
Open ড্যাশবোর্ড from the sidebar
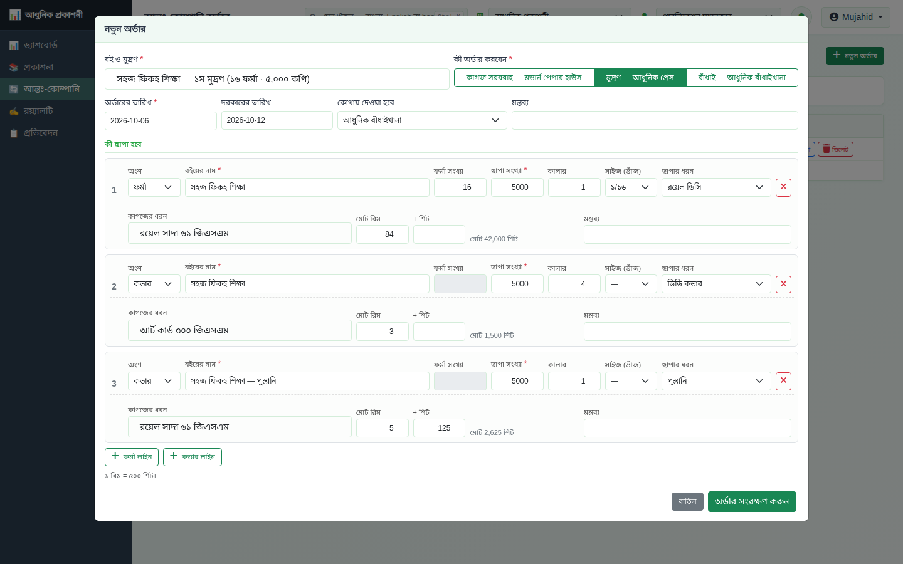(66, 45)
